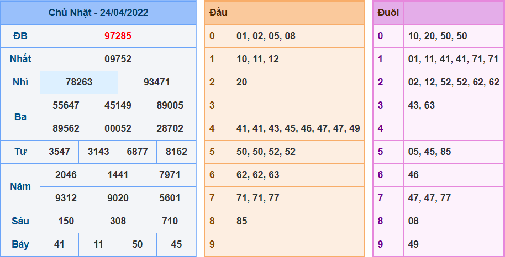Click fourth prize number 8162

point(176,152)
